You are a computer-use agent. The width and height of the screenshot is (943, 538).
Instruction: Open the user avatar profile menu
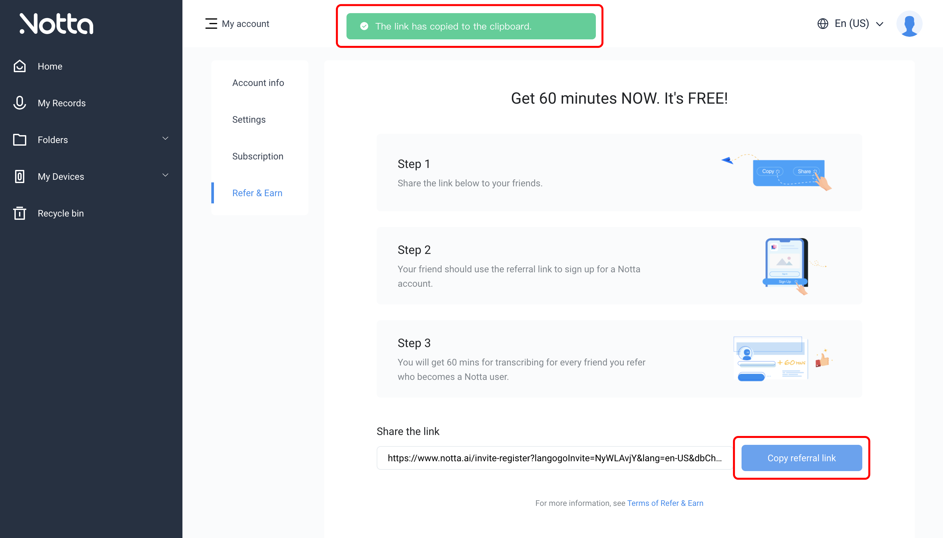point(909,24)
